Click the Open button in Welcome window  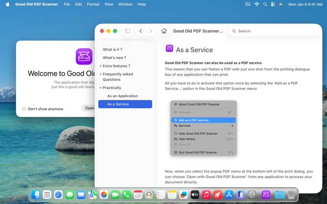click(x=88, y=108)
